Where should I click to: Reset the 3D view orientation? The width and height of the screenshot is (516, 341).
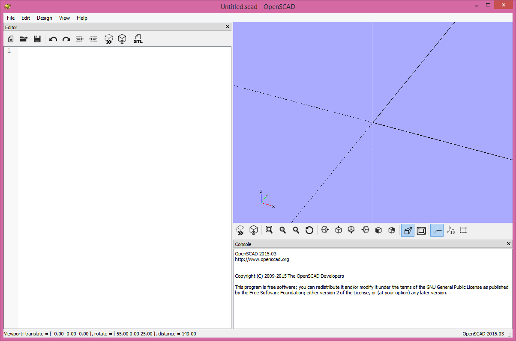pos(309,230)
